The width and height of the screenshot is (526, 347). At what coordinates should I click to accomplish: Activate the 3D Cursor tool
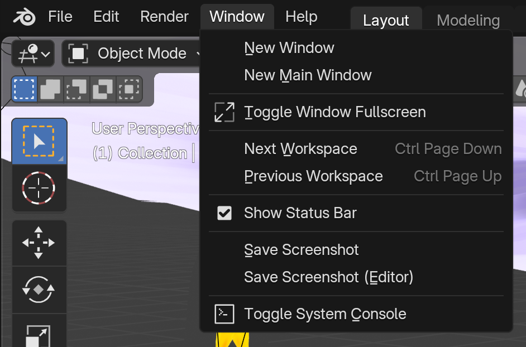point(39,188)
